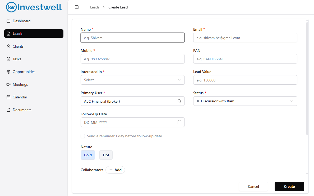Viewport: 314px width, 196px height.
Task: Click the Follow-Up Date field
Action: coord(133,122)
